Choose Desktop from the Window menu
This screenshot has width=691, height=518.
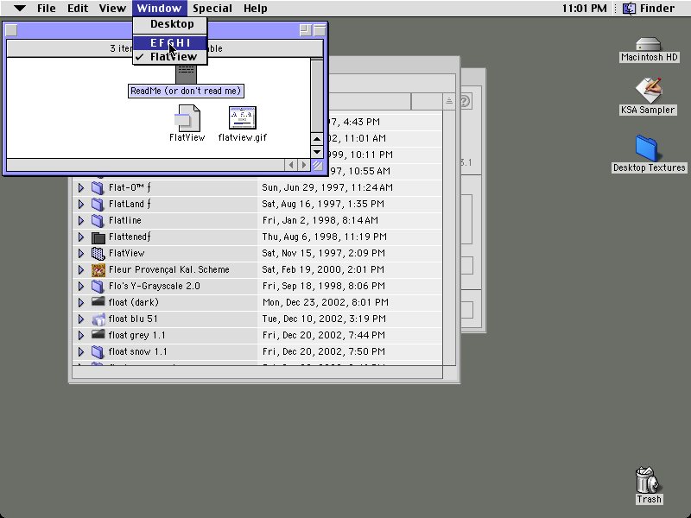coord(170,24)
